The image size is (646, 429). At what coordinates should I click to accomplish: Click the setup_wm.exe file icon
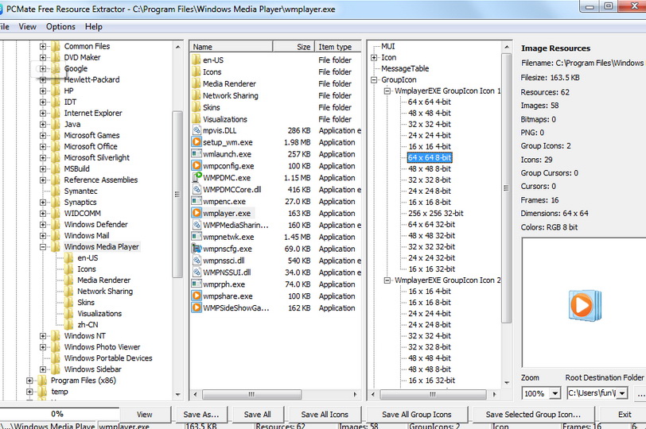click(x=197, y=142)
